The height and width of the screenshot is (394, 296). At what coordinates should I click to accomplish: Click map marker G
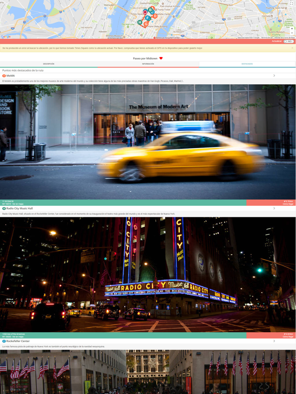(146, 24)
